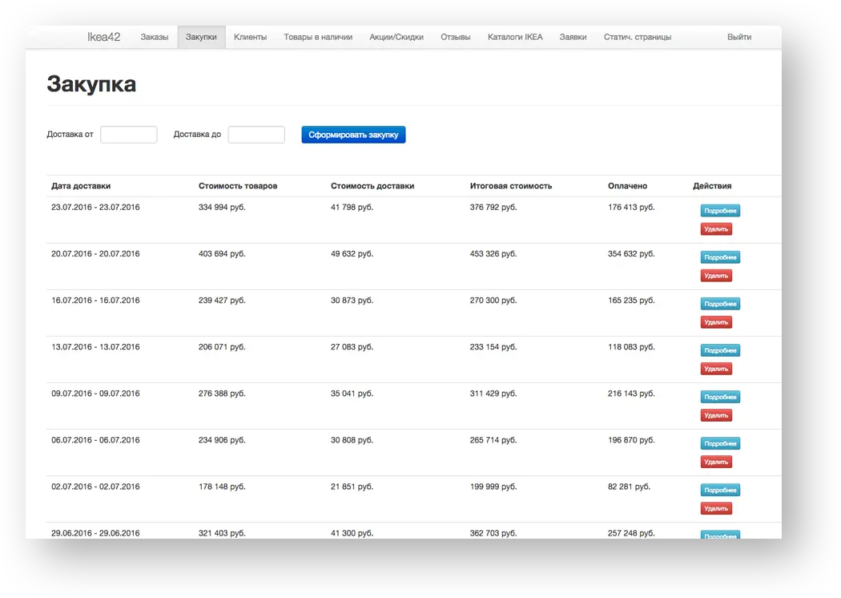Viewport: 841px width, 598px height.
Task: View details for 23.07.2016 purchase
Action: [720, 211]
